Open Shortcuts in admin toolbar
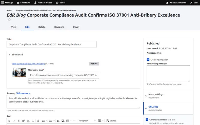The image size is (200, 125). [x=23, y=3]
